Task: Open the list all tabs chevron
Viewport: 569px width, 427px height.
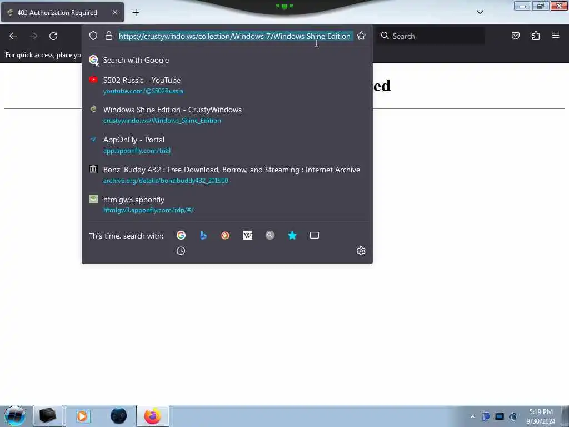Action: tap(480, 12)
